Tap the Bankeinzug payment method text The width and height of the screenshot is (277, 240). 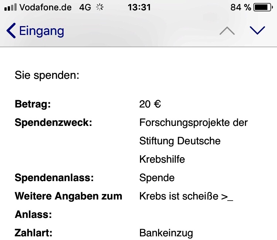pyautogui.click(x=166, y=233)
